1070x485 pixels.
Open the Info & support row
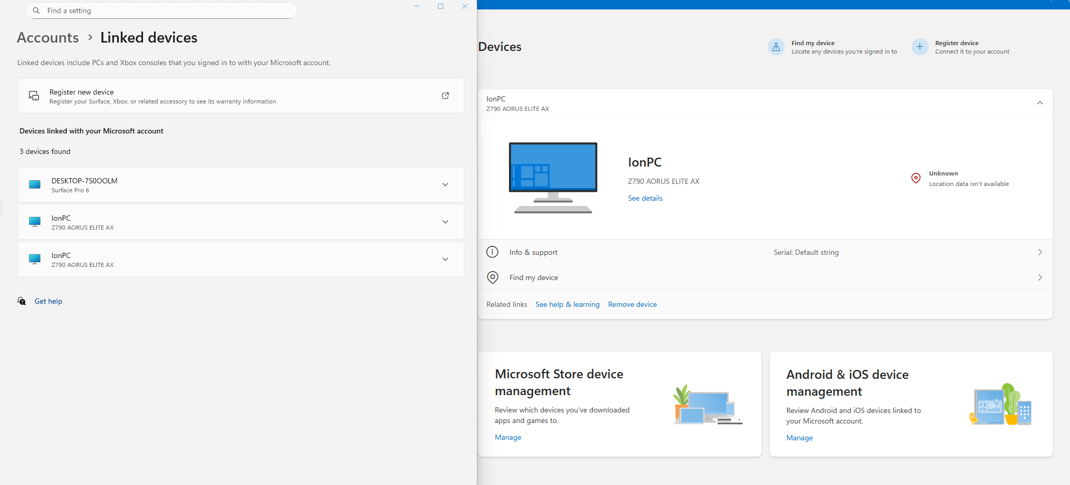coord(765,252)
